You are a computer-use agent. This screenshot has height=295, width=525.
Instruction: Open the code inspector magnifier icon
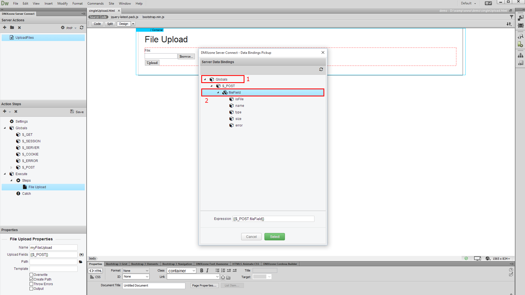[521, 36]
